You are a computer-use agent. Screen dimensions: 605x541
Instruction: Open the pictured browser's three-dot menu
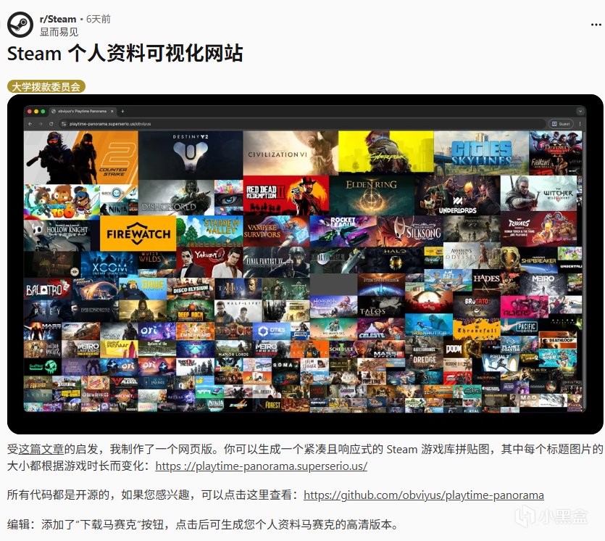click(x=580, y=124)
